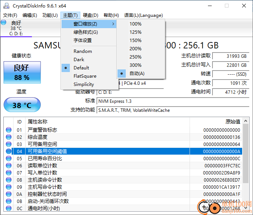Click raw value 0000000000A1F
The height and width of the screenshot is (215, 253).
click(x=222, y=194)
